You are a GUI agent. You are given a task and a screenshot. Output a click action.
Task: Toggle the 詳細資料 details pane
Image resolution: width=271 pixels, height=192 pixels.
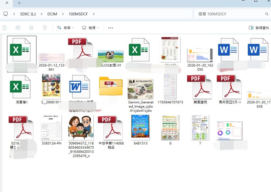coord(259,28)
